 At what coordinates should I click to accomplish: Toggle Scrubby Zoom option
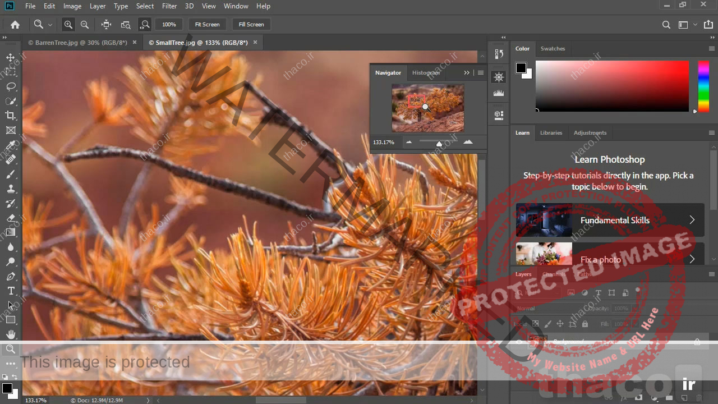pyautogui.click(x=145, y=25)
